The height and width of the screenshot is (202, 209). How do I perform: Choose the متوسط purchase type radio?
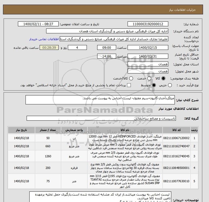tap(154, 85)
